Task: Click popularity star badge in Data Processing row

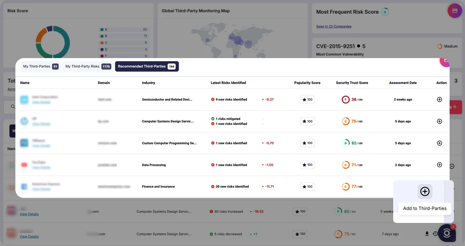Action: (x=307, y=165)
